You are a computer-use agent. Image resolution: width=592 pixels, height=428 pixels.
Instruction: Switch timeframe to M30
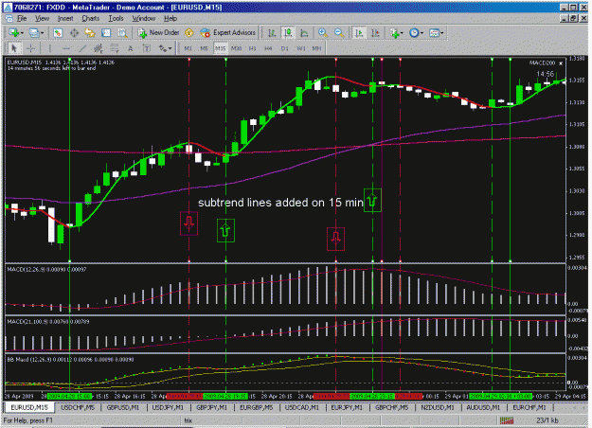[x=237, y=48]
